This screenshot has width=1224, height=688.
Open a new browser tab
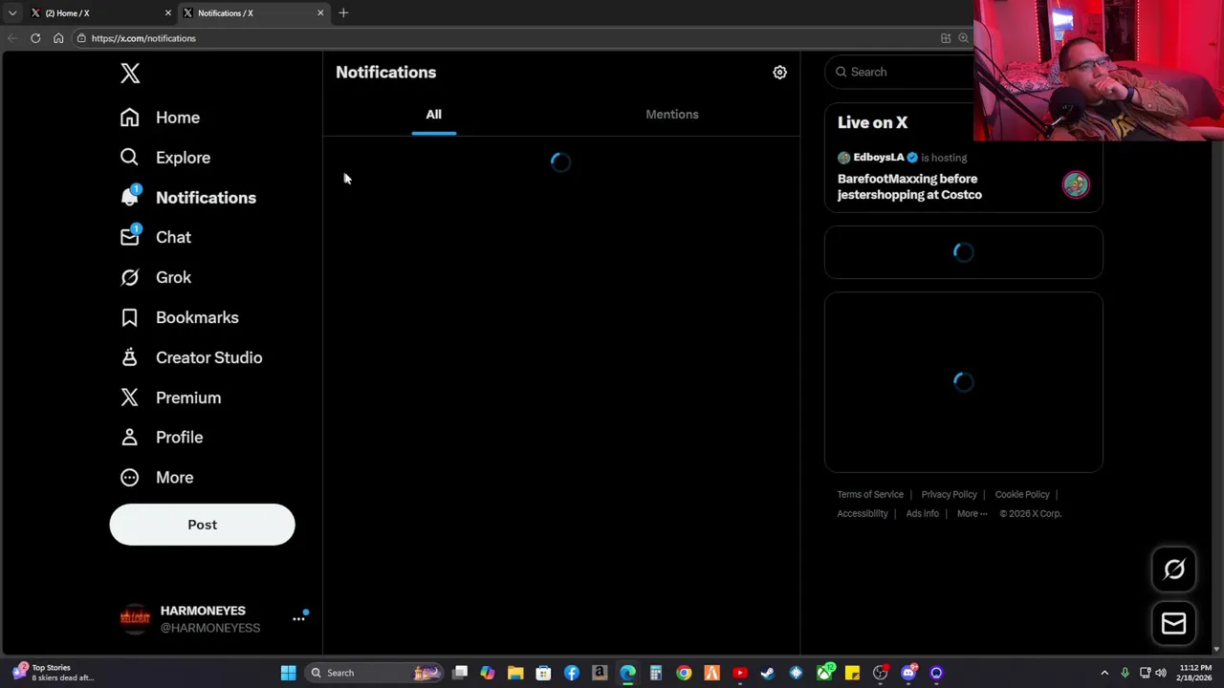pos(343,13)
